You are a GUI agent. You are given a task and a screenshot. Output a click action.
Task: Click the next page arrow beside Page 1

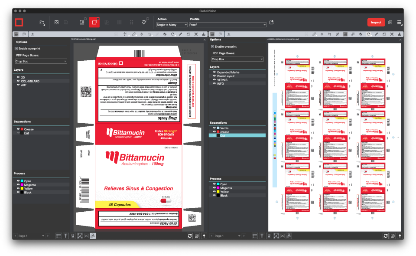click(x=48, y=236)
